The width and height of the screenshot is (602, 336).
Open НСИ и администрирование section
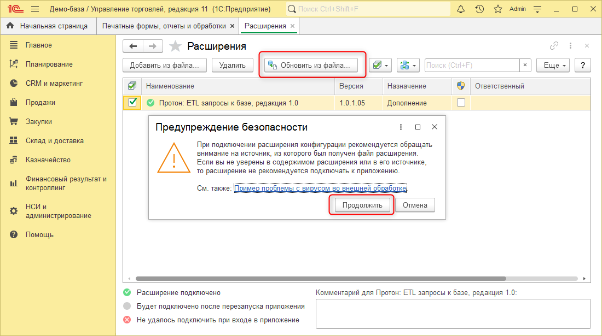click(x=57, y=211)
